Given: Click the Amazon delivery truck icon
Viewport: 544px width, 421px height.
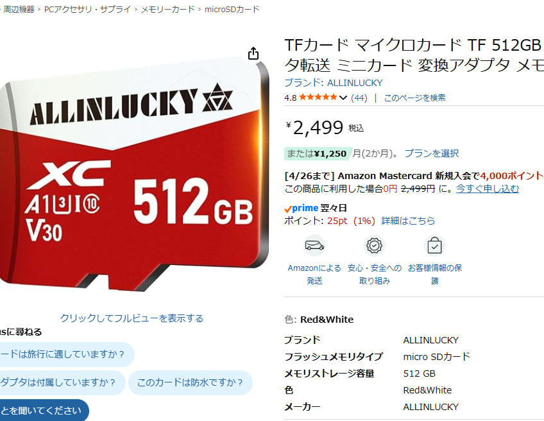Looking at the screenshot, I should pyautogui.click(x=314, y=246).
